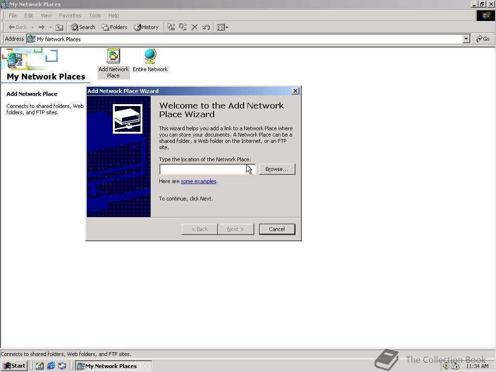Click the network place location text field
This screenshot has height=372, width=496.
point(207,169)
